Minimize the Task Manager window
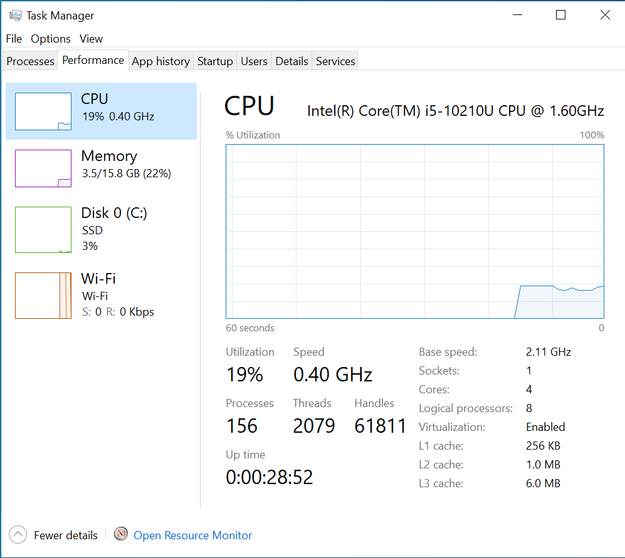 [x=517, y=15]
